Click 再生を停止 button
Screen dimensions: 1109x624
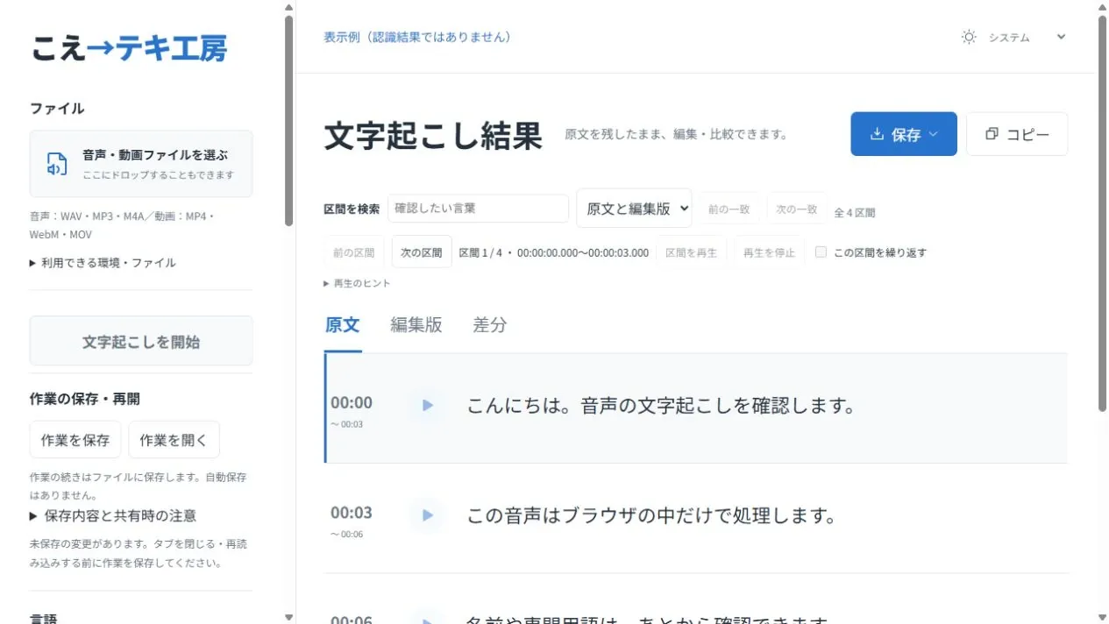pos(769,252)
